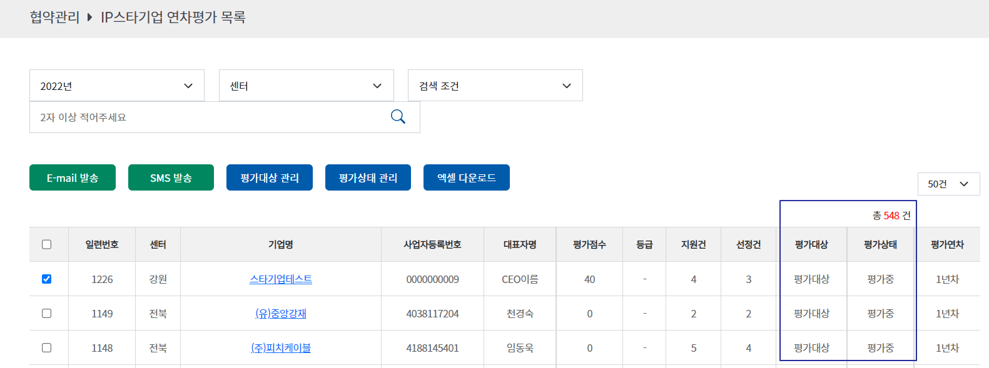Screen dimensions: 989x368
Task: Focus the search keyword text field
Action: pyautogui.click(x=206, y=117)
